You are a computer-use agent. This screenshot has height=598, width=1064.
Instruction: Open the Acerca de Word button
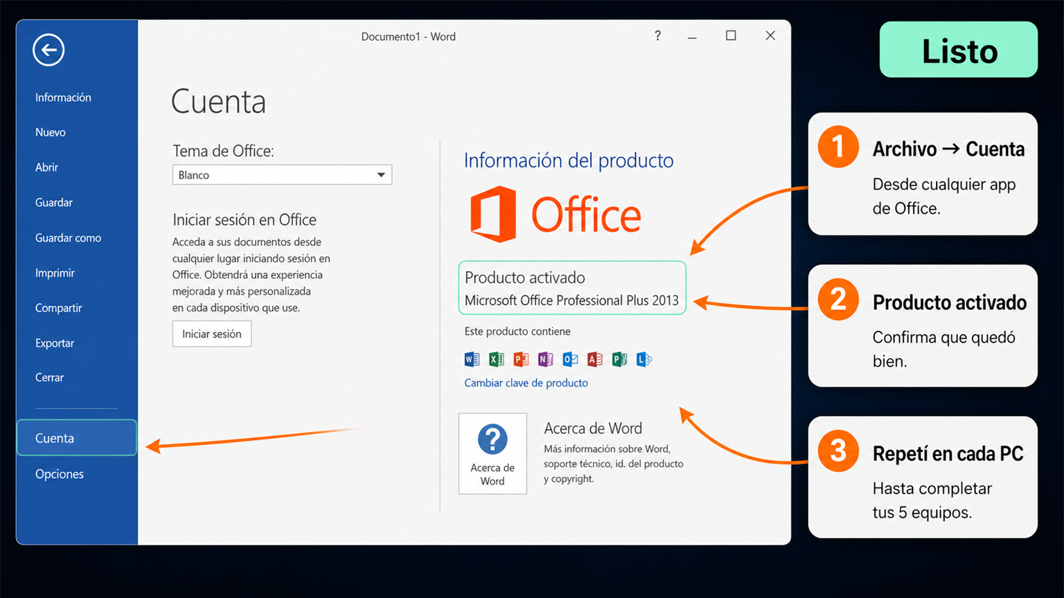coord(493,453)
